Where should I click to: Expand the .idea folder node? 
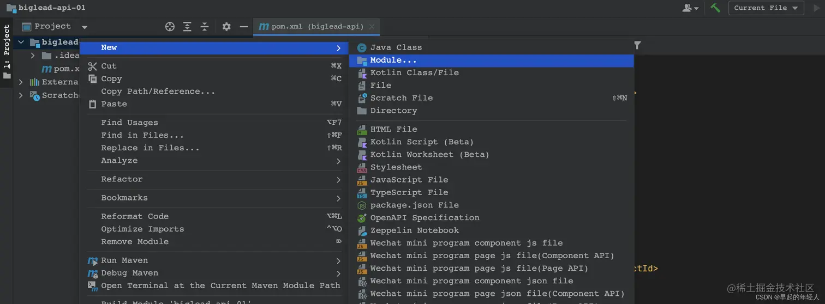point(33,55)
